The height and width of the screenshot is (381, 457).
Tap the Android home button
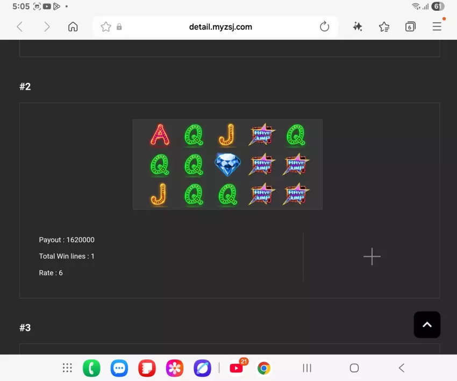(354, 368)
